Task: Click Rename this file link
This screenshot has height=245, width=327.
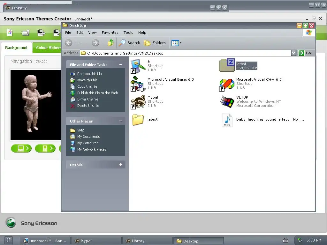Action: tap(89, 74)
